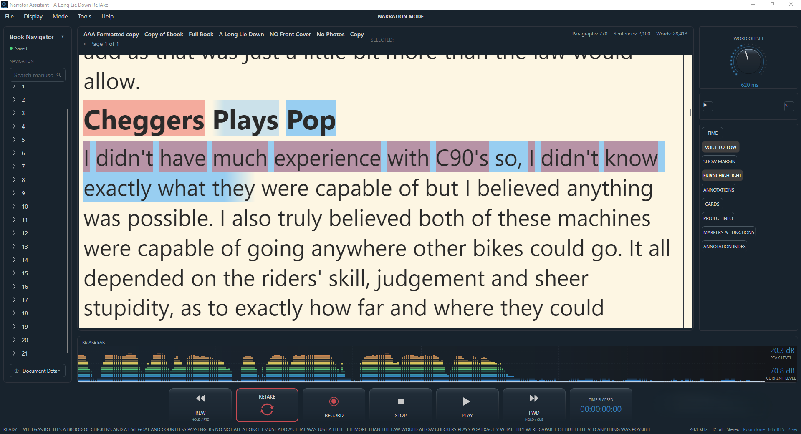This screenshot has width=801, height=434.
Task: Open the Mode menu
Action: coord(60,16)
